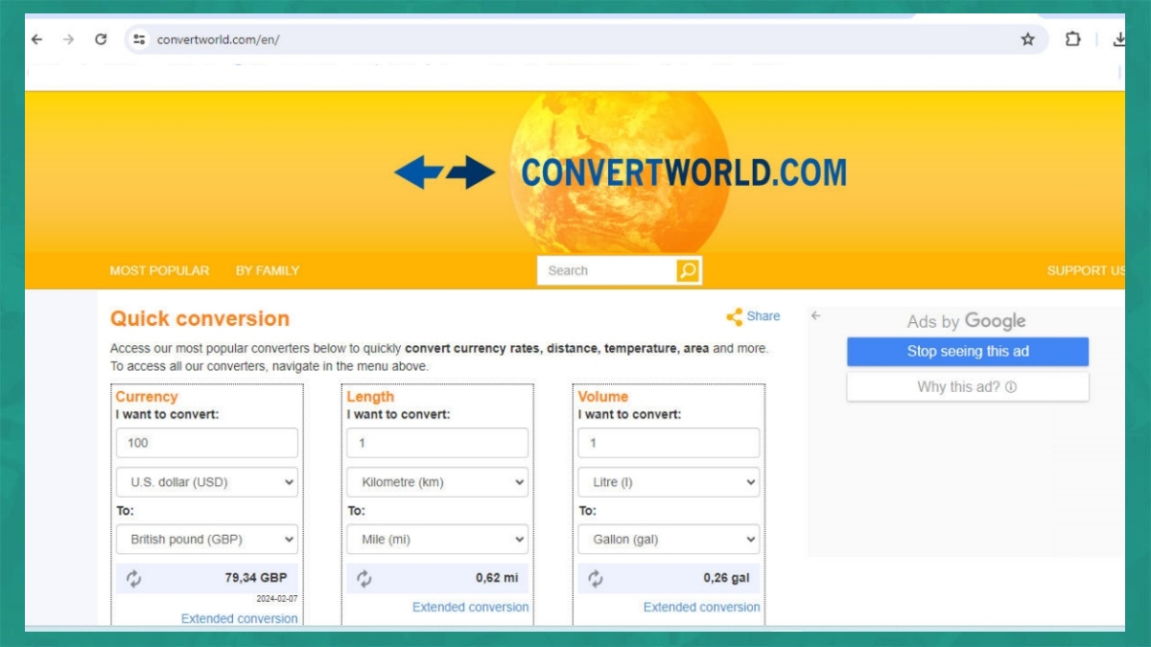
Task: Open the BY FAMILY menu
Action: 267,270
